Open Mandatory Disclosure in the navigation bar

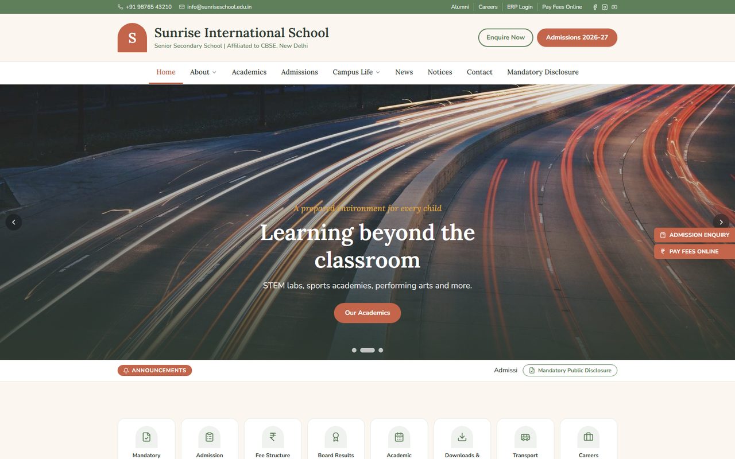coord(543,72)
